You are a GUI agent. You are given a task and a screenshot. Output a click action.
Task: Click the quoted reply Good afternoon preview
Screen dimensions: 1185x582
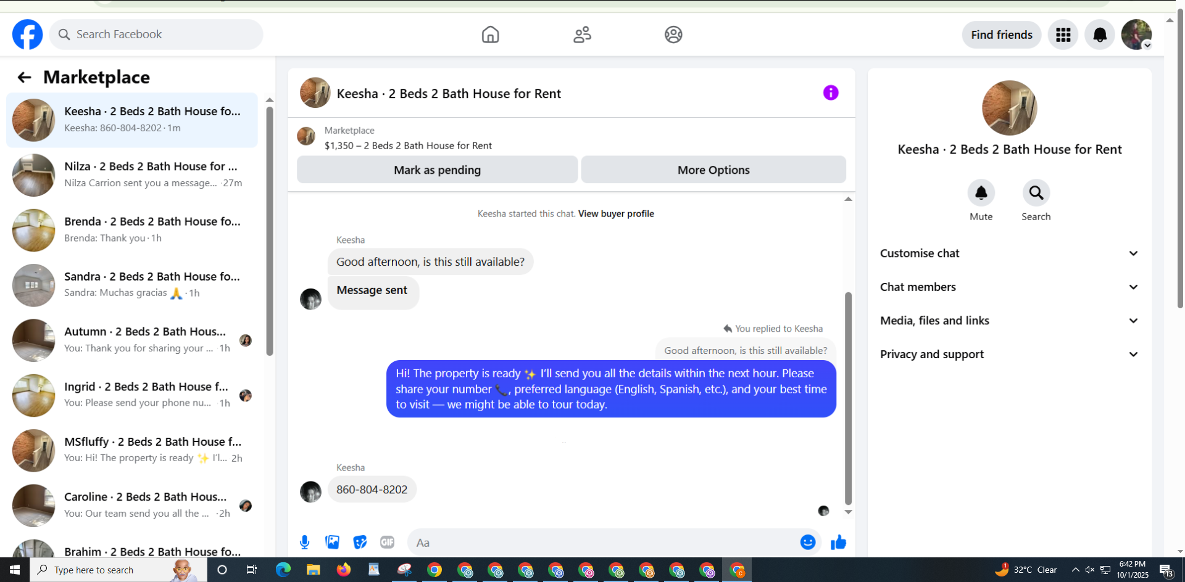point(746,350)
